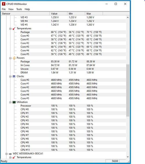Select the CPU #11 row
Viewport: 145px width, 164px height.
(73, 150)
